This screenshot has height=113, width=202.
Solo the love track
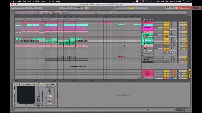[171, 25]
